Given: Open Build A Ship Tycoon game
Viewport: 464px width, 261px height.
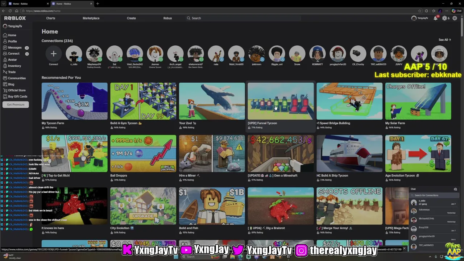Looking at the screenshot, I should click(x=349, y=153).
